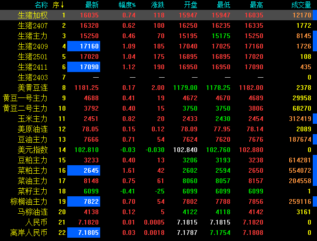Open the 豆油主力 quote row
The height and width of the screenshot is (241, 317).
(158, 139)
